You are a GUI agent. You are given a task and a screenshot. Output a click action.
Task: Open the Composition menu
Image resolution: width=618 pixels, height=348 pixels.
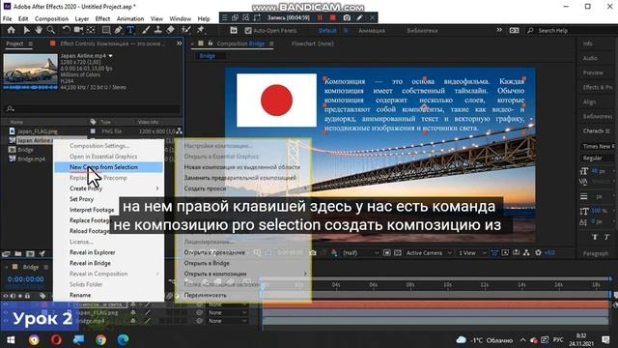click(x=51, y=18)
